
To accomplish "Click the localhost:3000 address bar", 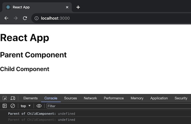I will (x=111, y=18).
